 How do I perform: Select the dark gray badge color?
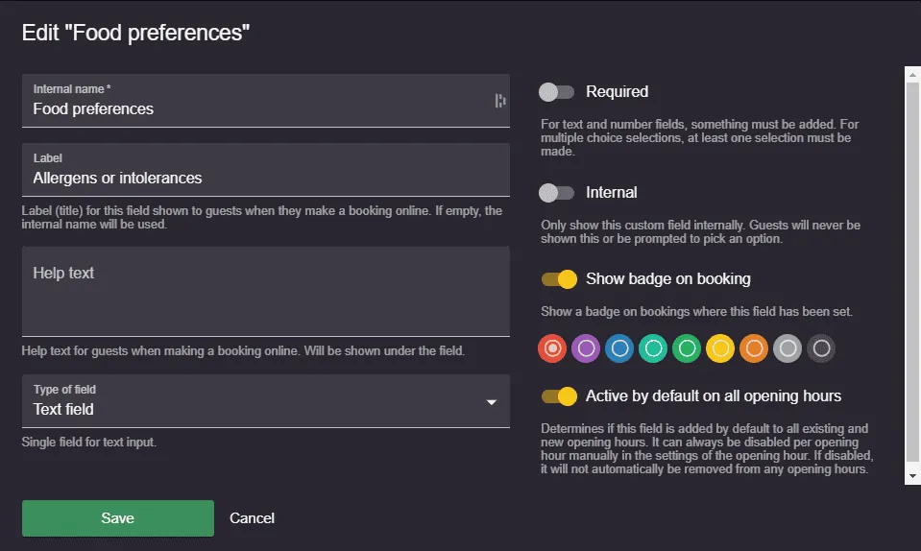(x=821, y=348)
